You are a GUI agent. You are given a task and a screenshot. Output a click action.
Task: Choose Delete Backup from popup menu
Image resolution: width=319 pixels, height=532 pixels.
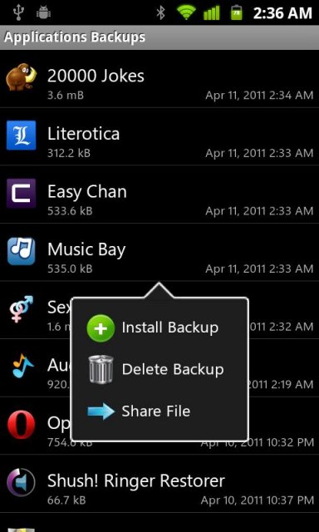click(x=159, y=369)
